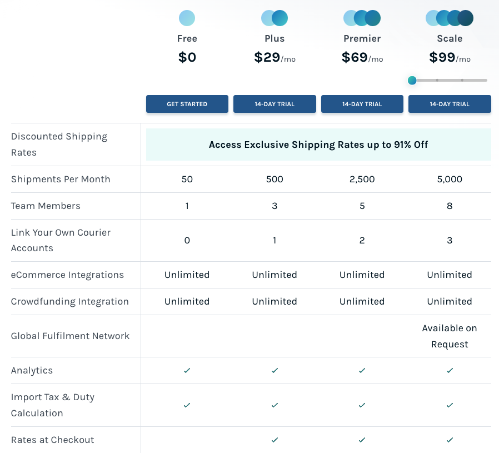Start 14-day trial for Scale plan
The image size is (499, 453).
(450, 104)
